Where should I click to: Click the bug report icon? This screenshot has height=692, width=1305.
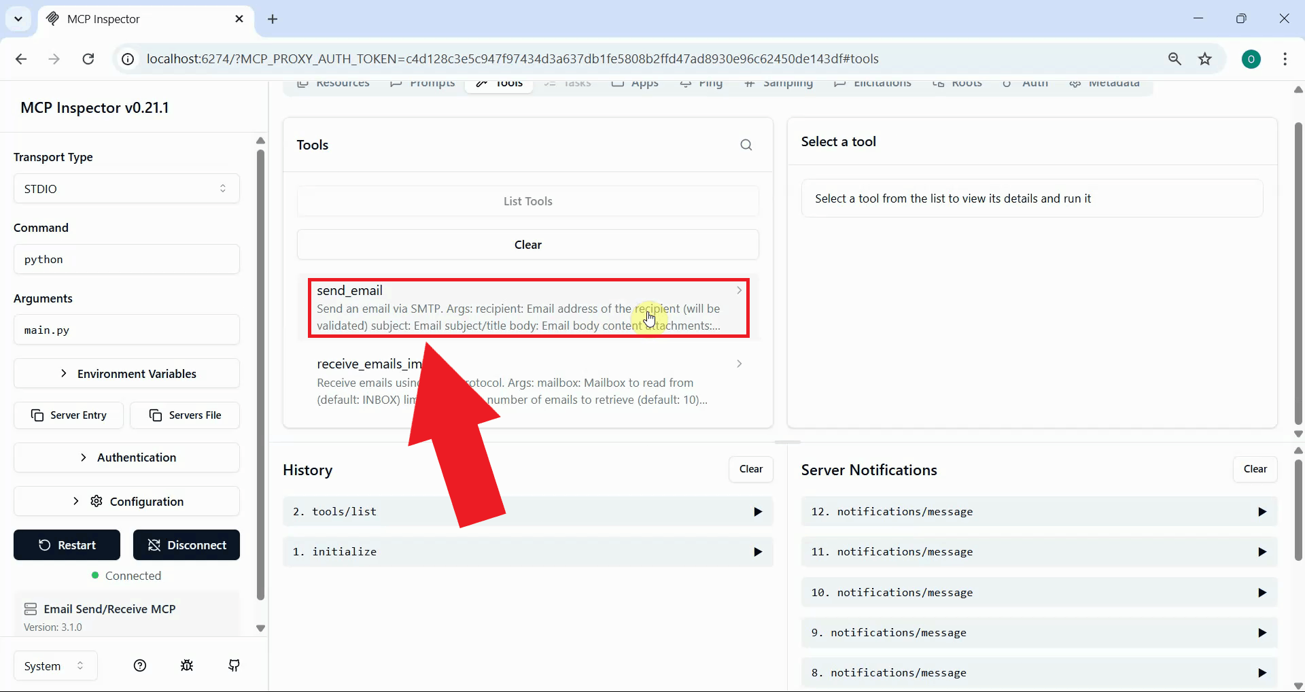(x=187, y=665)
